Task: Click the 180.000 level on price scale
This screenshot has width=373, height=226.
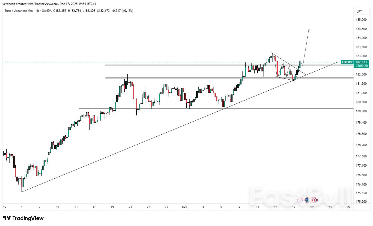Action: 361,111
